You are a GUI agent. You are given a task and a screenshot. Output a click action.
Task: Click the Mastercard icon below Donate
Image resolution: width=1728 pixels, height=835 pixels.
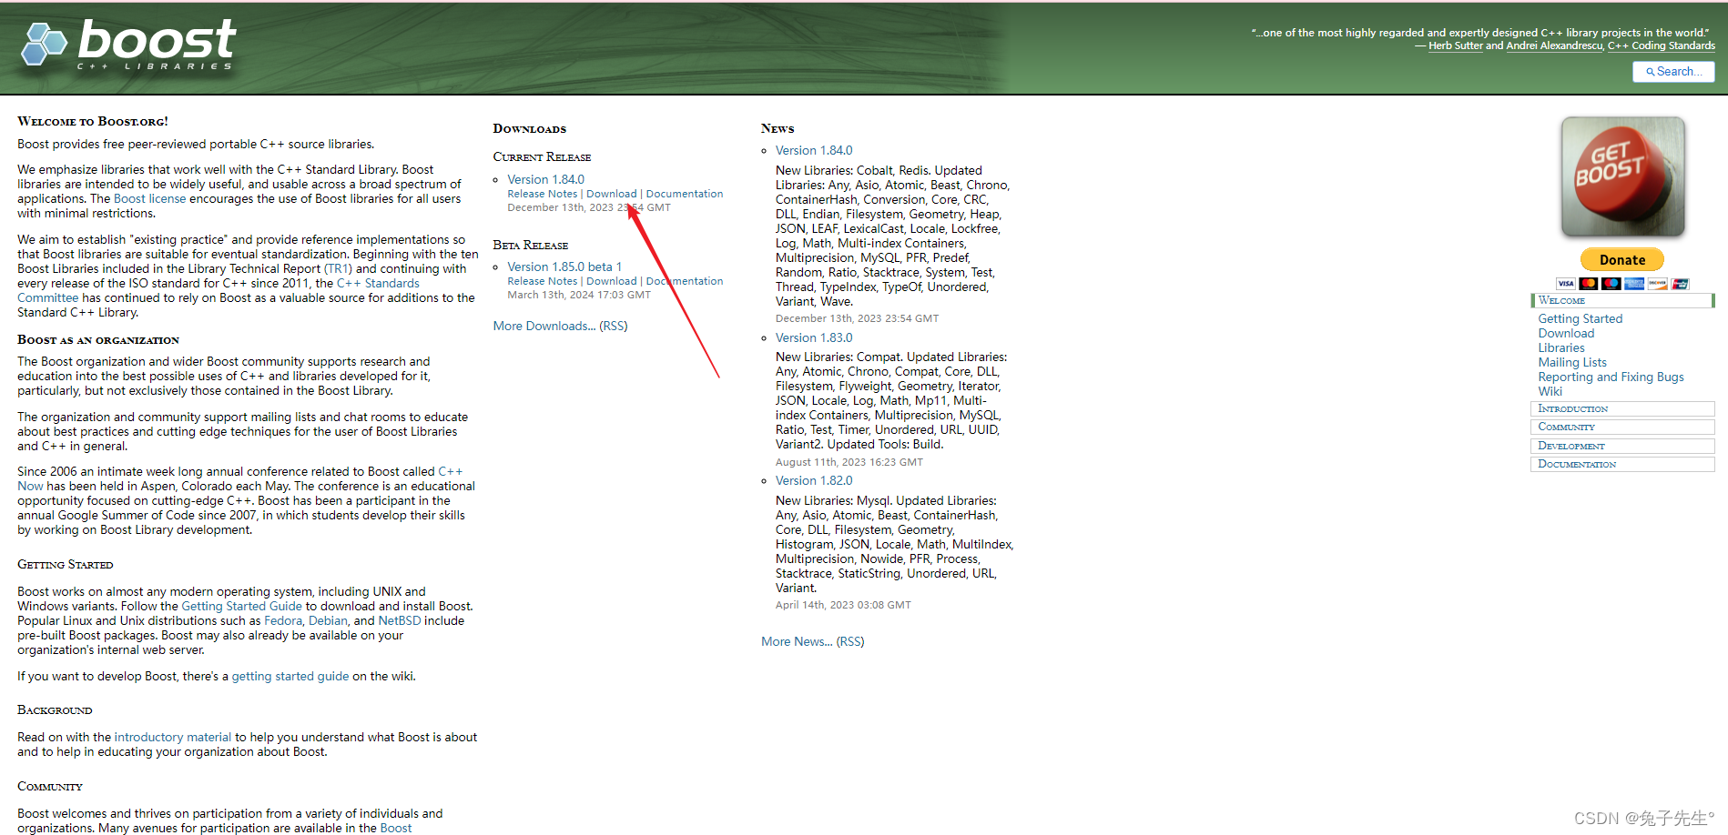(1589, 284)
